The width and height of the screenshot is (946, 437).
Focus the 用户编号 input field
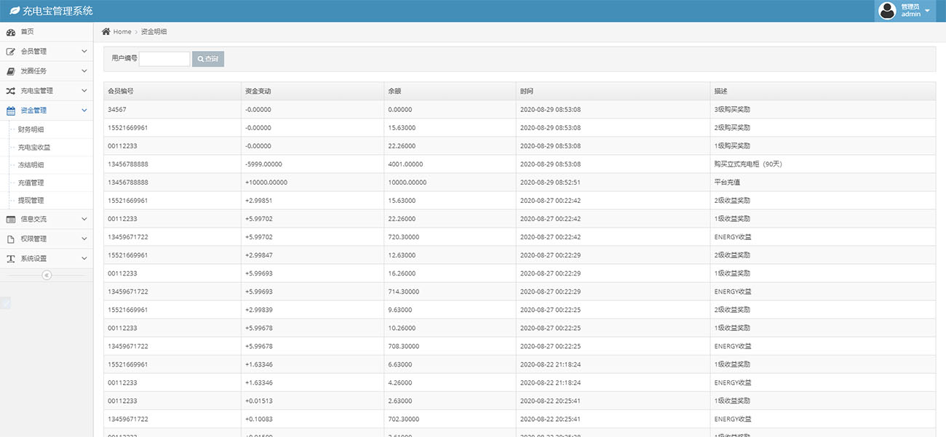pos(164,59)
